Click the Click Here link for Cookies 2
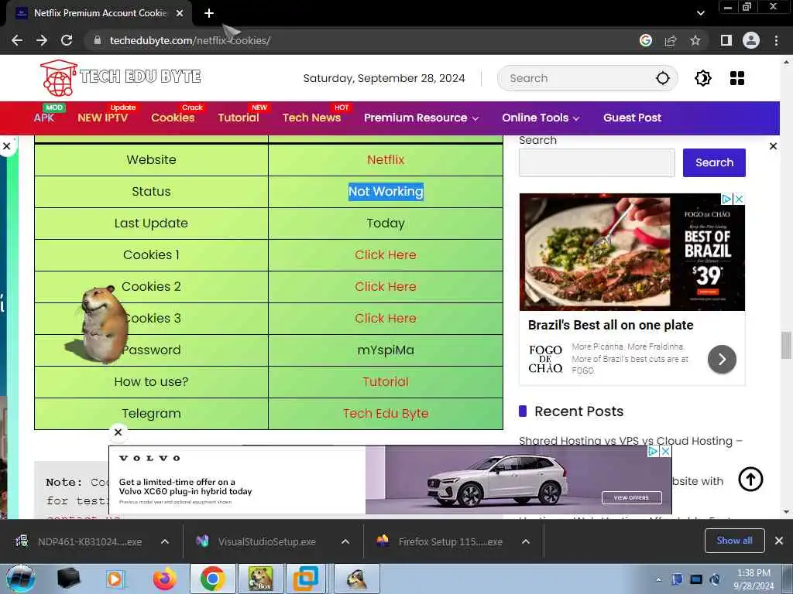This screenshot has height=594, width=793. click(x=386, y=286)
